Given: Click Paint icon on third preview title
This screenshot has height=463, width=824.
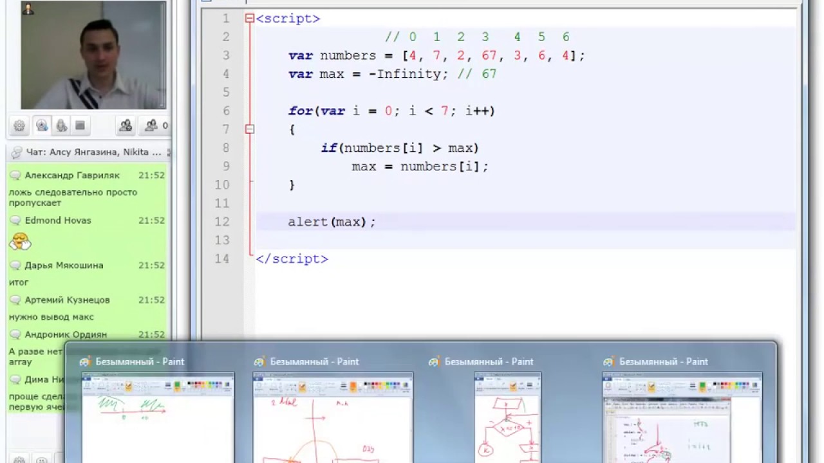Looking at the screenshot, I should (435, 362).
